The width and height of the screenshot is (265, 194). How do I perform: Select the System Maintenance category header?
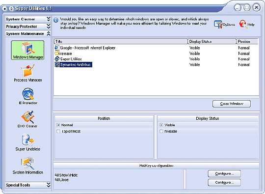click(28, 34)
